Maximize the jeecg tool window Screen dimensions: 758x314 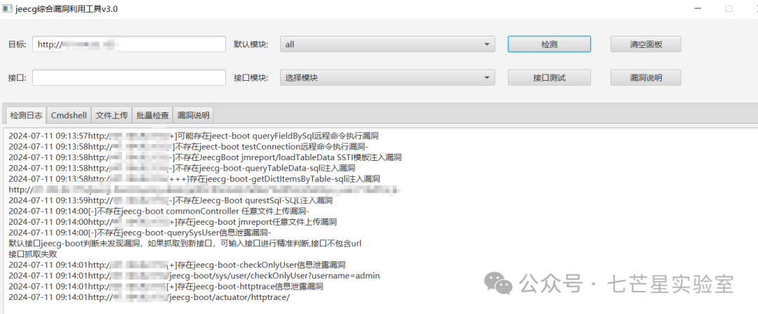pyautogui.click(x=729, y=8)
